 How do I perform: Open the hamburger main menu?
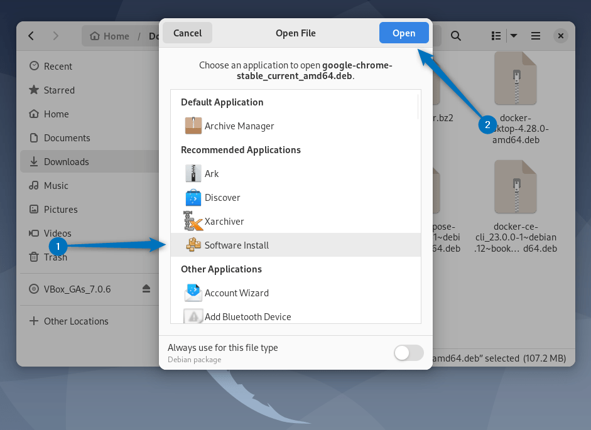pos(536,36)
